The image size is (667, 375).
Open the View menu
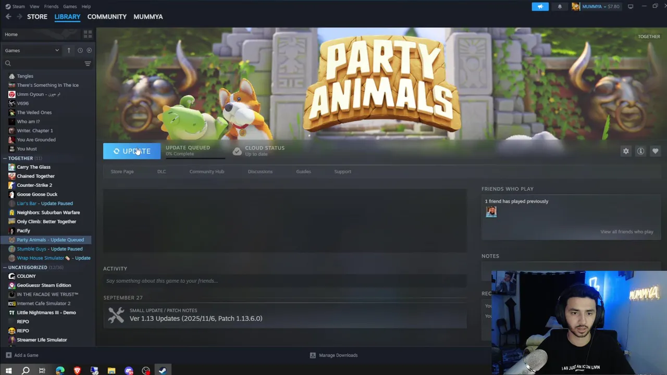(x=34, y=6)
